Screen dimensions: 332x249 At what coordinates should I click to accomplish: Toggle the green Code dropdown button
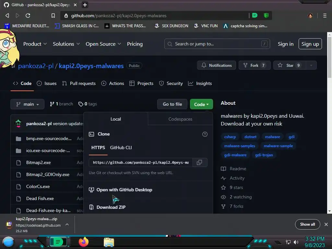[201, 104]
